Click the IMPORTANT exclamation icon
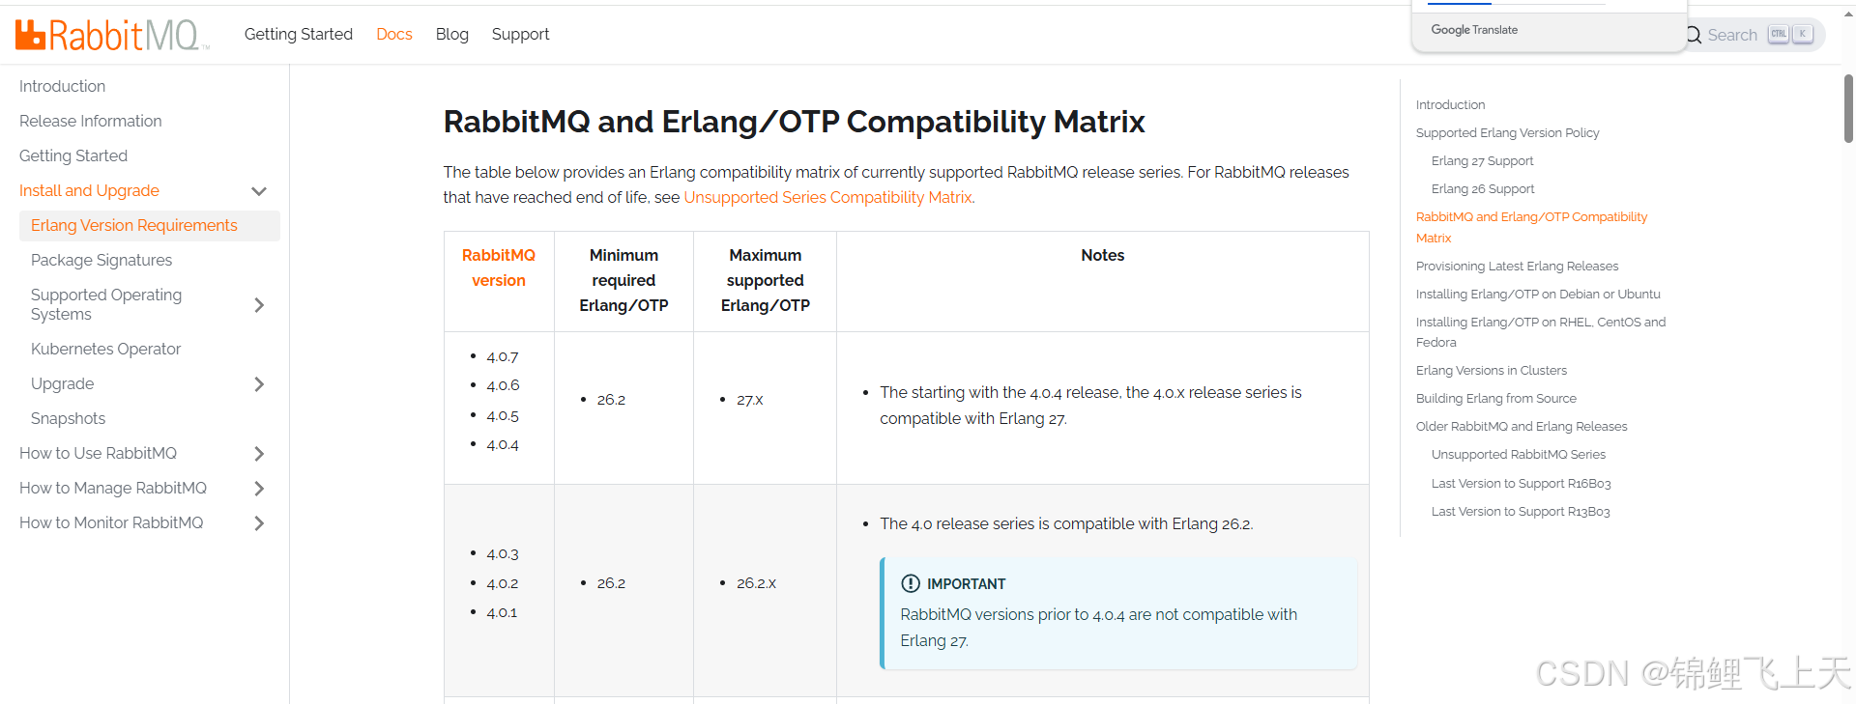The height and width of the screenshot is (704, 1856). tap(911, 583)
